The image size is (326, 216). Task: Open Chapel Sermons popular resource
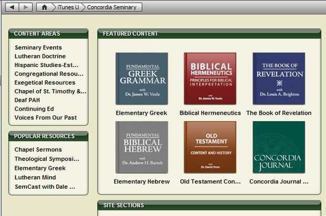pyautogui.click(x=38, y=149)
